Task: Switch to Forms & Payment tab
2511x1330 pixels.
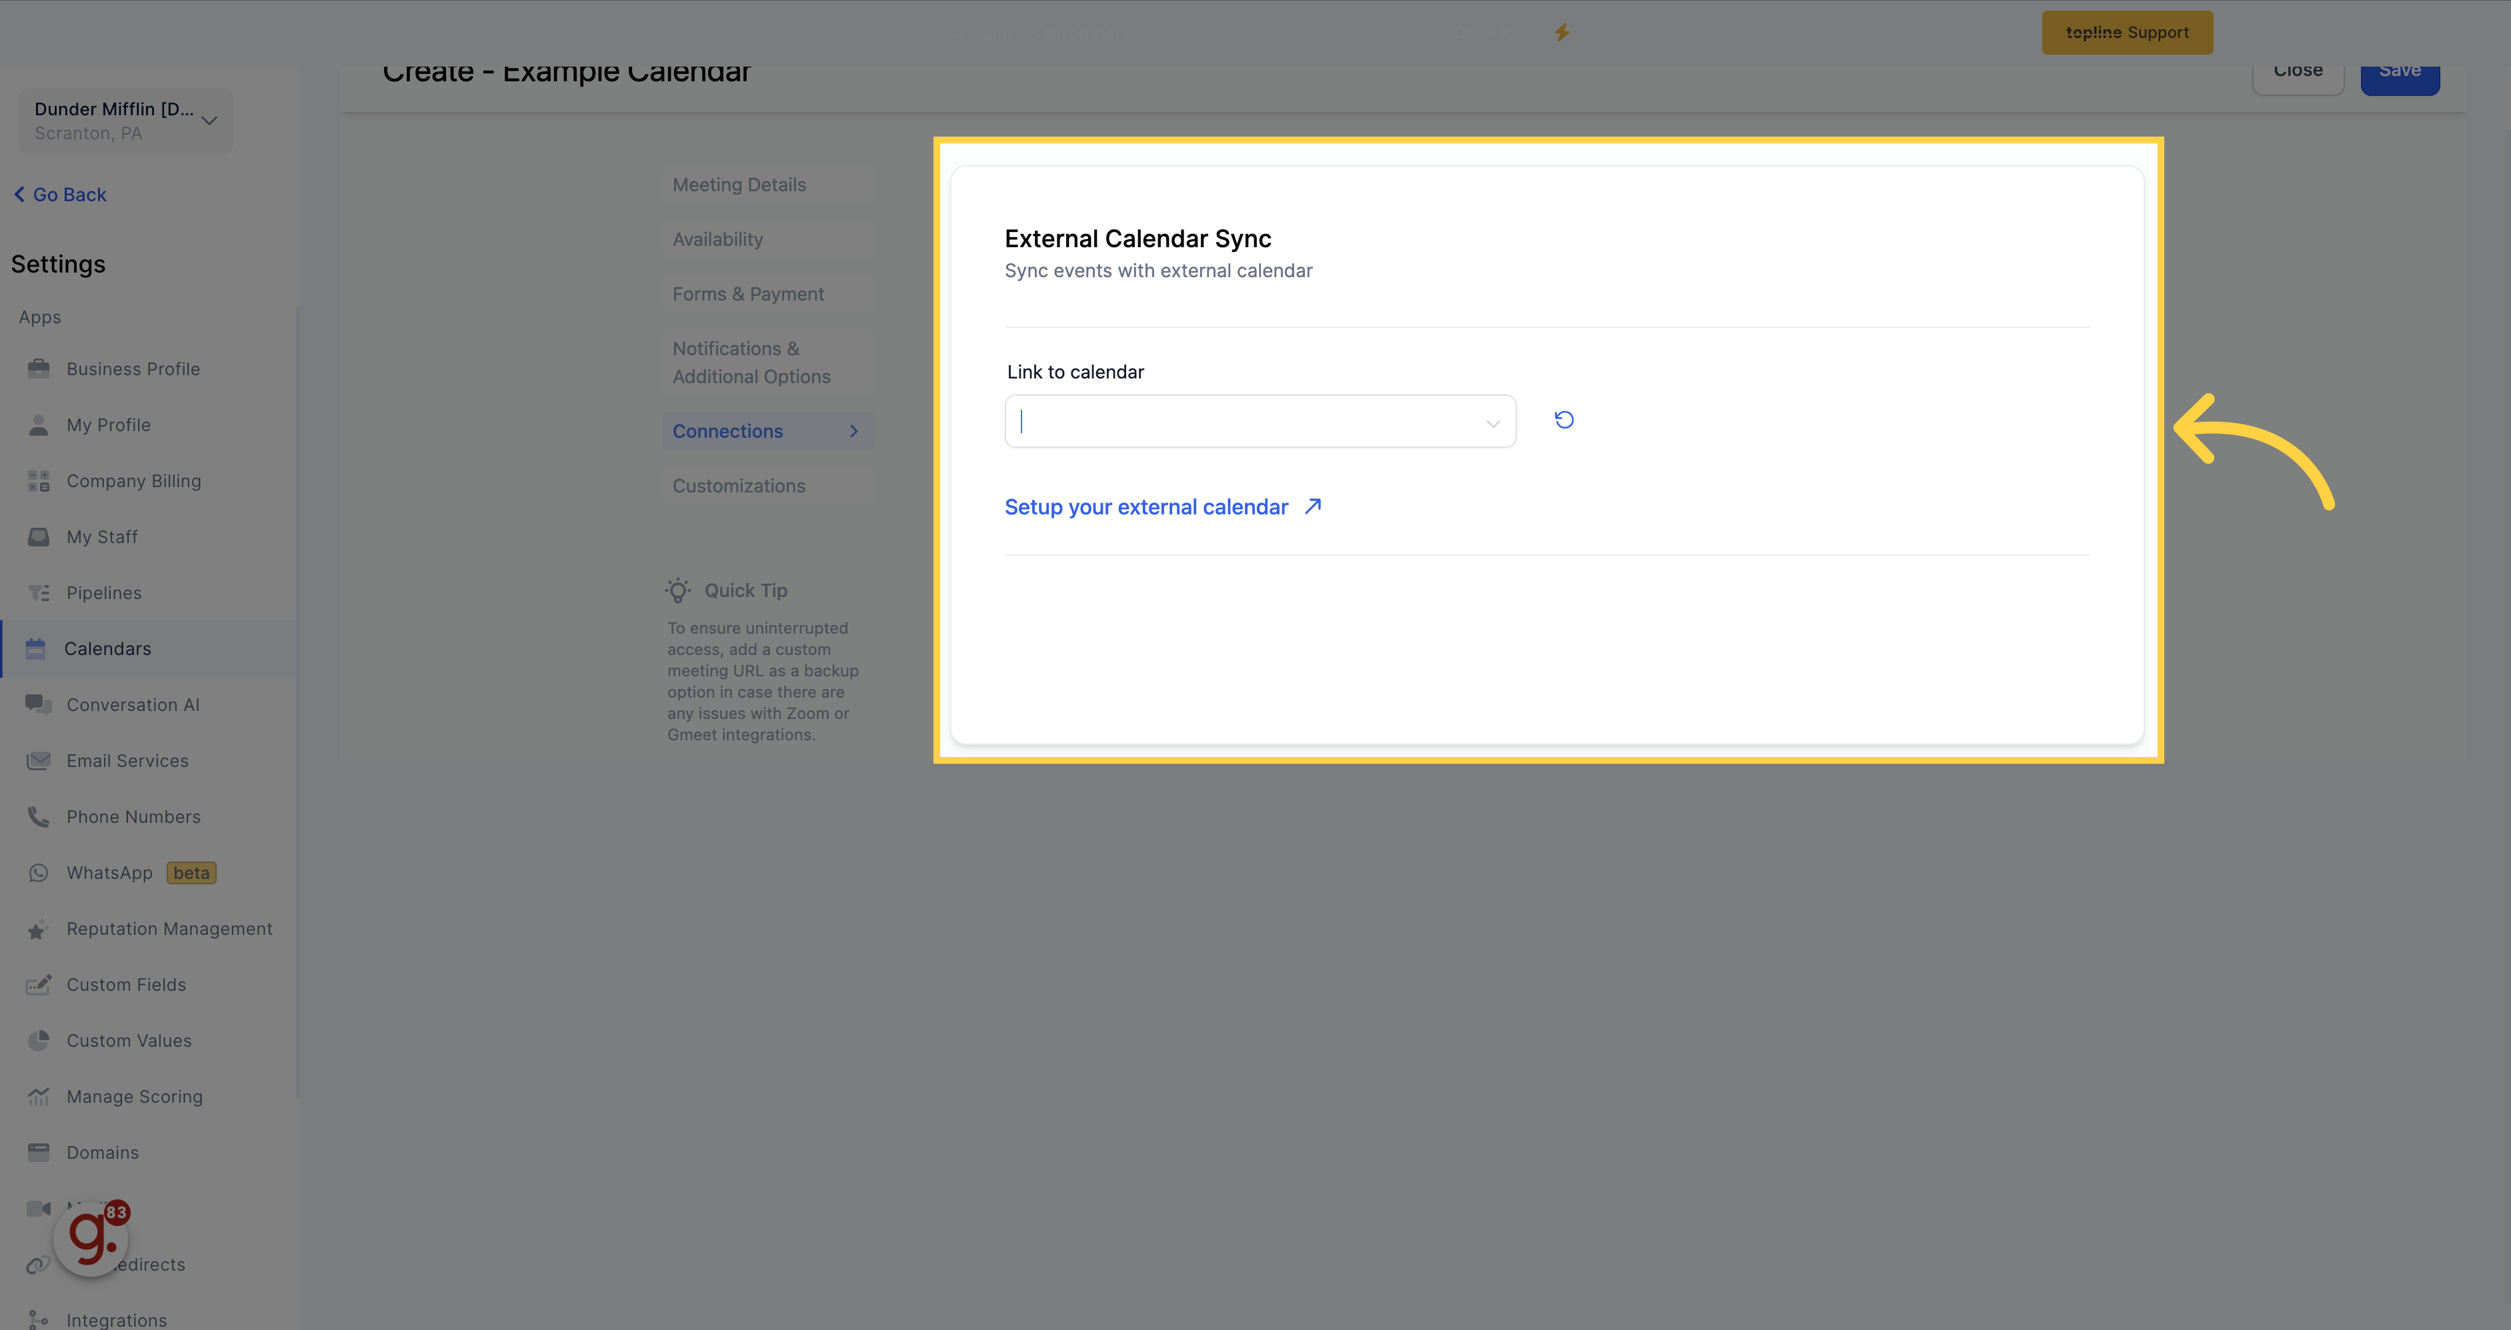Action: pos(747,295)
